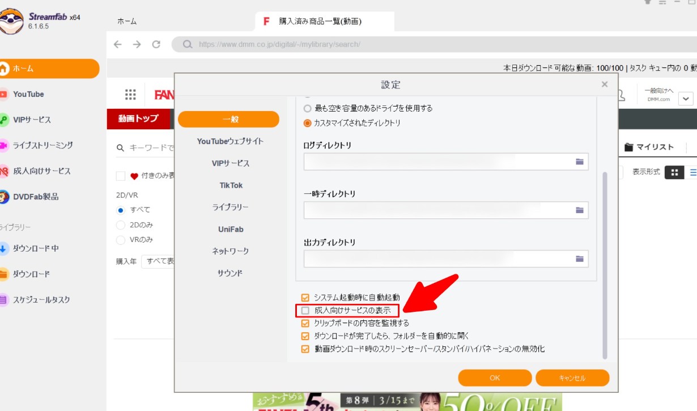Toggle クリップボードの内容を監視する
The image size is (697, 411).
305,323
